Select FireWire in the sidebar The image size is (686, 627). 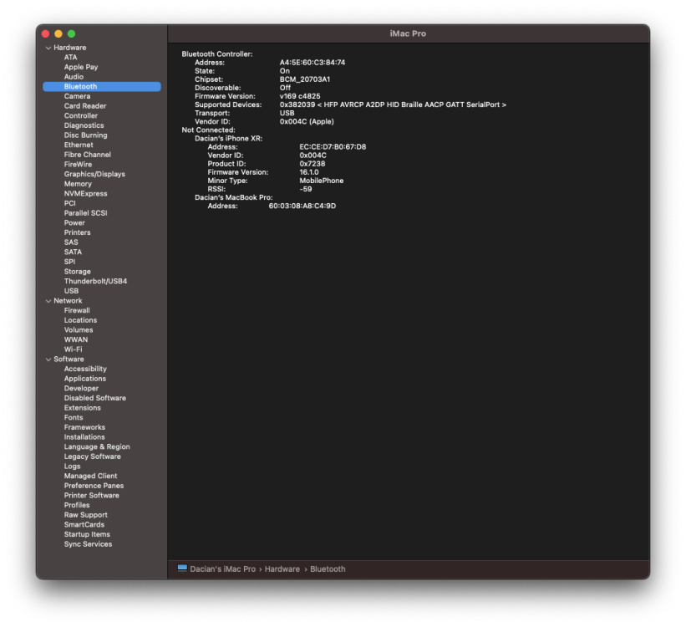pyautogui.click(x=78, y=164)
